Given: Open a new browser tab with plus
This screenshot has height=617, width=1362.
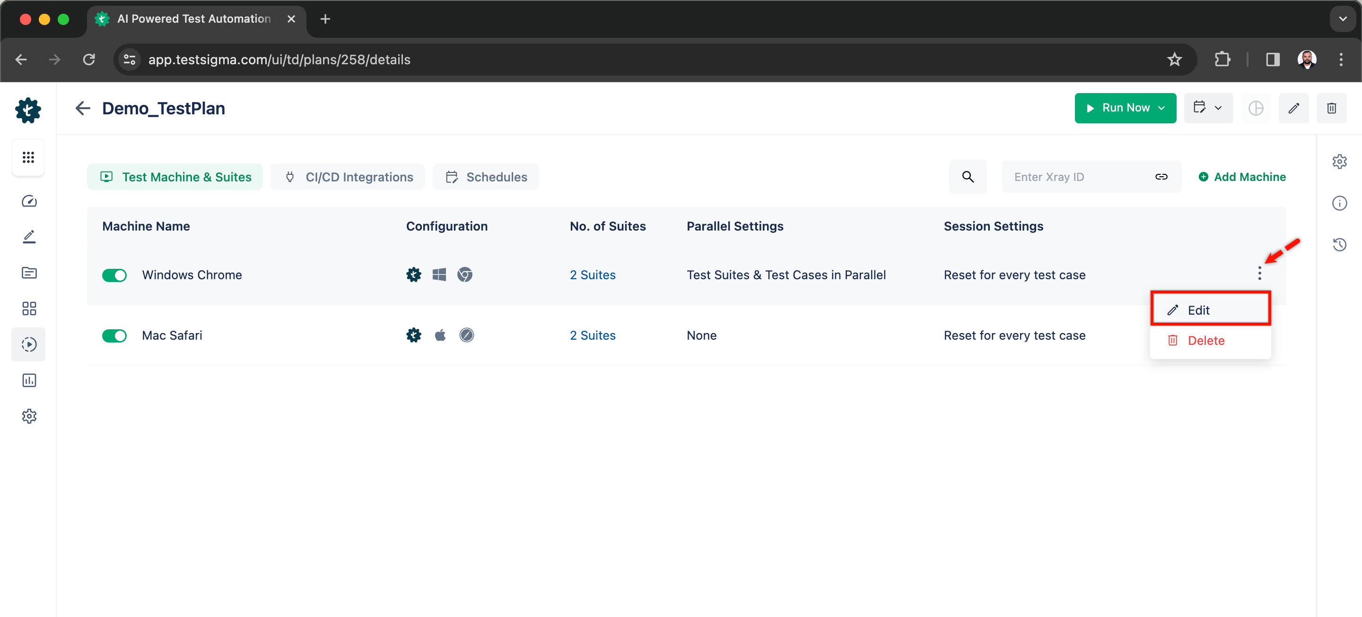Looking at the screenshot, I should (x=325, y=19).
